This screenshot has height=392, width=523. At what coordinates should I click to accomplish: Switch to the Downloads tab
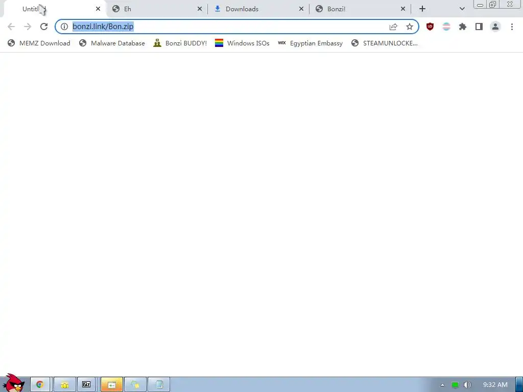[x=258, y=9]
